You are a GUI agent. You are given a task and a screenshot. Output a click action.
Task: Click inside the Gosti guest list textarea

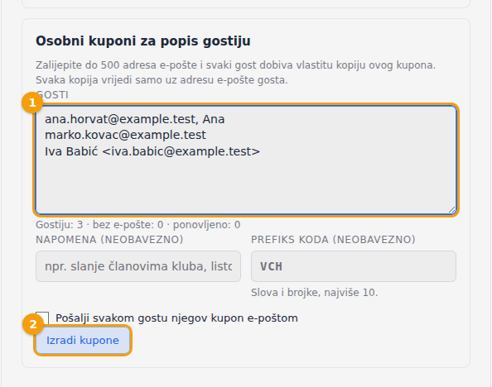pyautogui.click(x=246, y=160)
